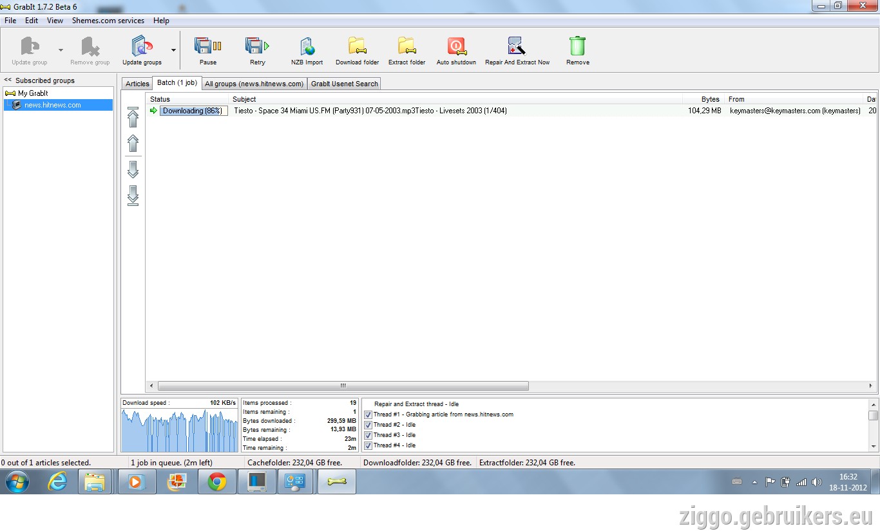Move the job up one position
This screenshot has height=531, width=880.
(133, 143)
